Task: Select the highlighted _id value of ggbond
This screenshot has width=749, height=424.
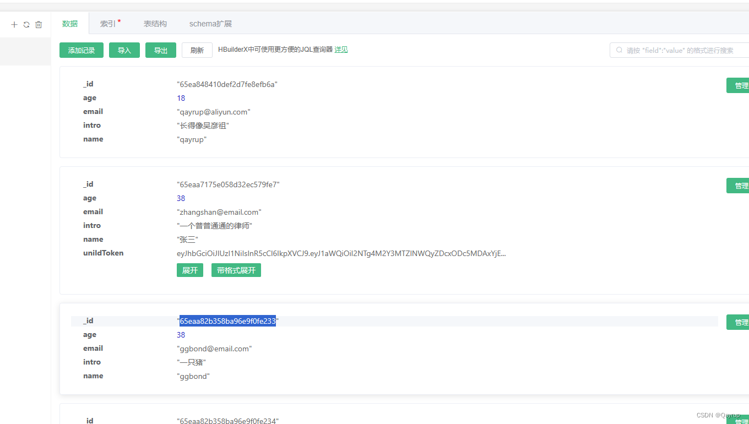Action: [x=227, y=320]
